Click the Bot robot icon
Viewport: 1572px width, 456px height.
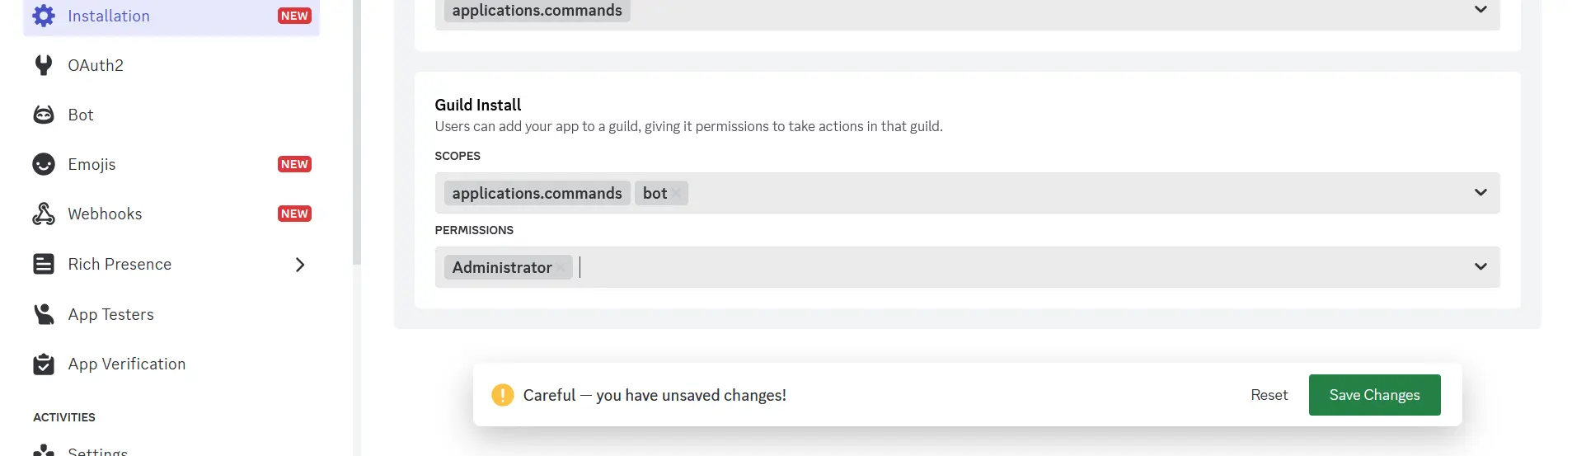[43, 115]
